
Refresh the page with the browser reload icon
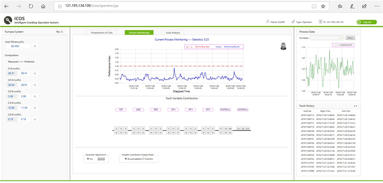31,6
